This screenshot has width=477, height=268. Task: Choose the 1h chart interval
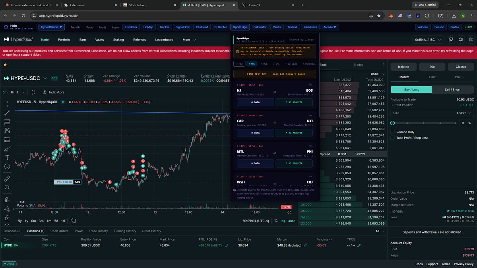pyautogui.click(x=12, y=92)
